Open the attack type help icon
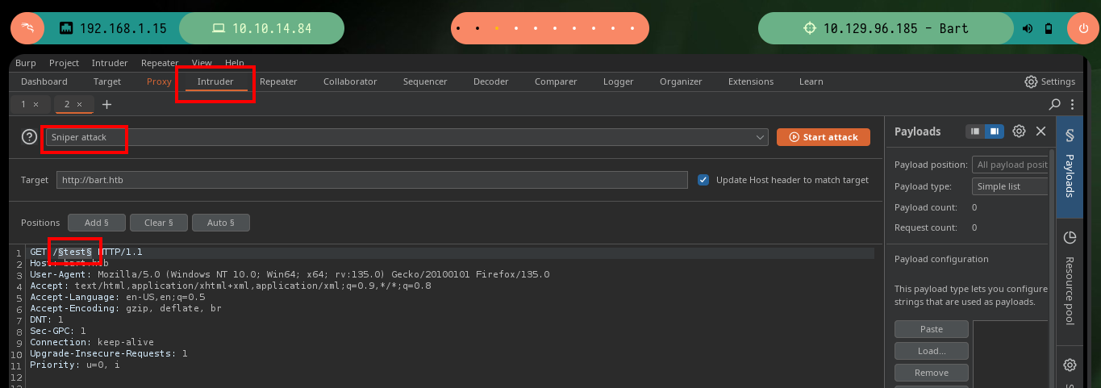Viewport: 1101px width, 388px height. point(30,137)
